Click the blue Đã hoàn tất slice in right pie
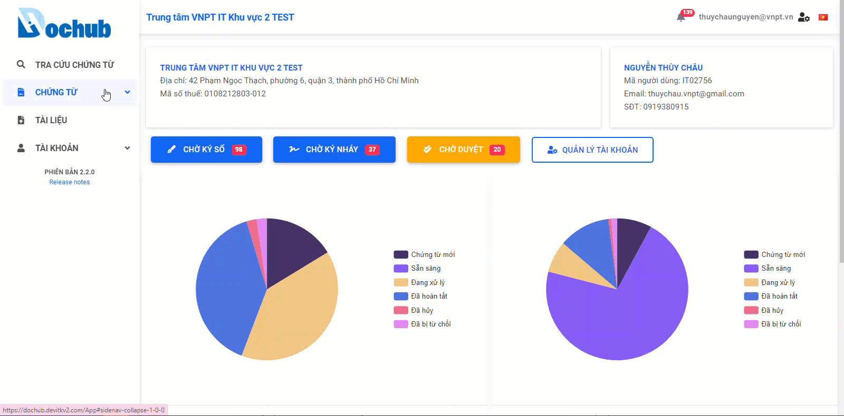Viewport: 844px width, 416px height. coord(593,247)
